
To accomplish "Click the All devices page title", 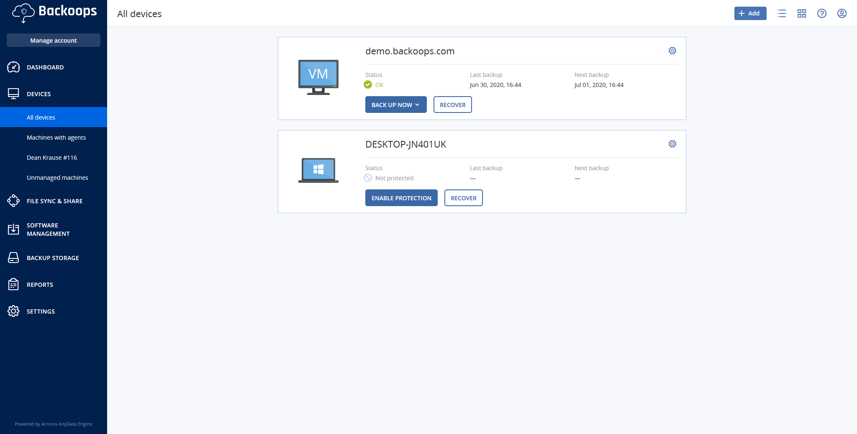I will pyautogui.click(x=139, y=14).
